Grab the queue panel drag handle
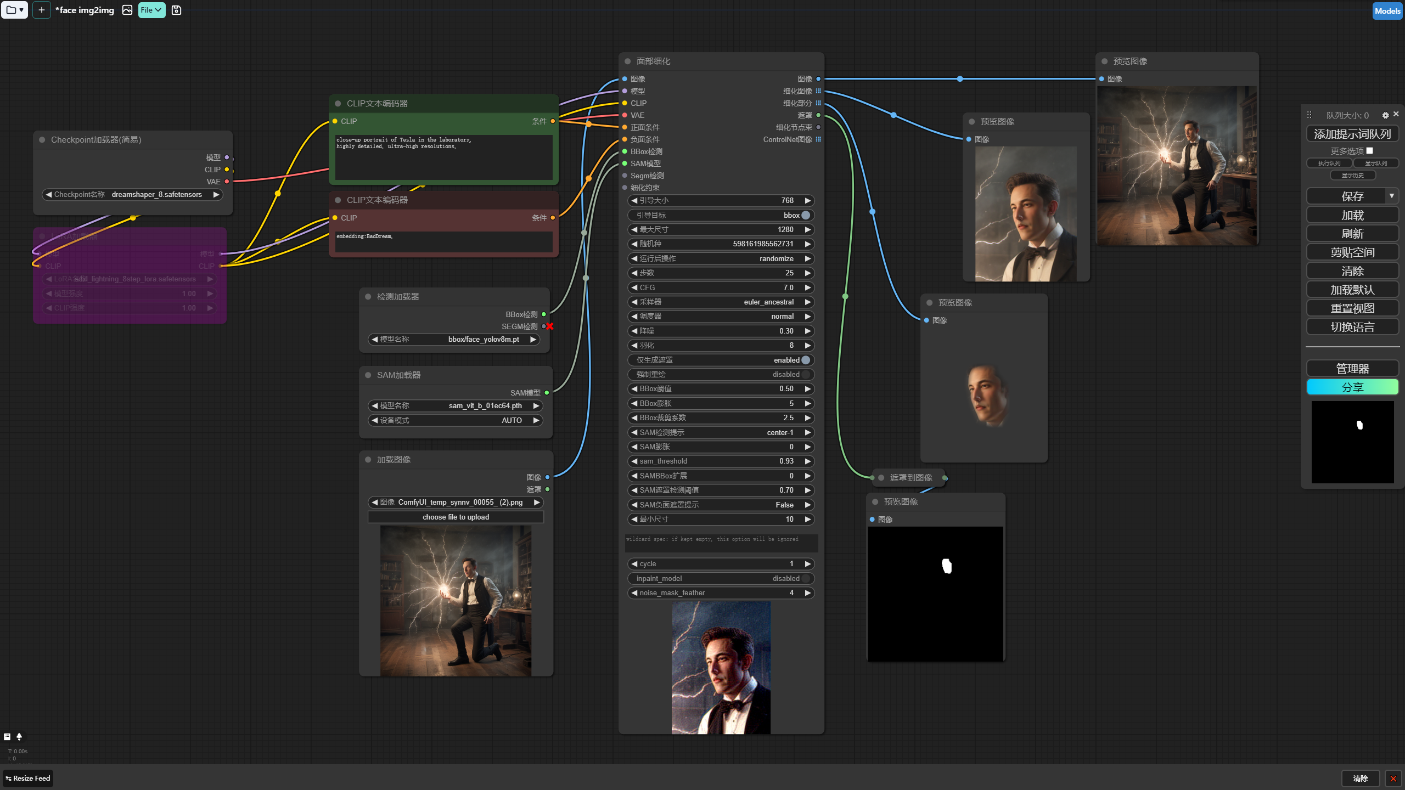Viewport: 1405px width, 790px height. tap(1309, 115)
